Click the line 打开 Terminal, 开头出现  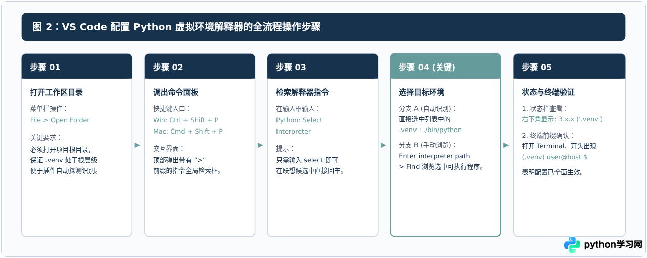tap(559, 146)
